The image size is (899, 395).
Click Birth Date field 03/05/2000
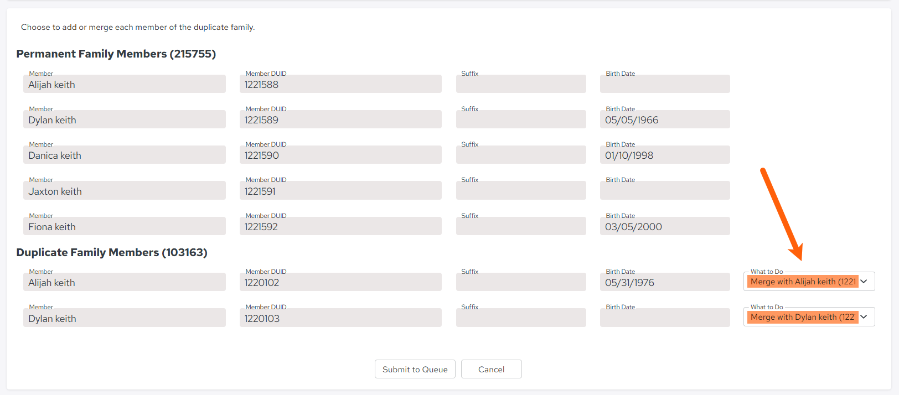click(665, 226)
